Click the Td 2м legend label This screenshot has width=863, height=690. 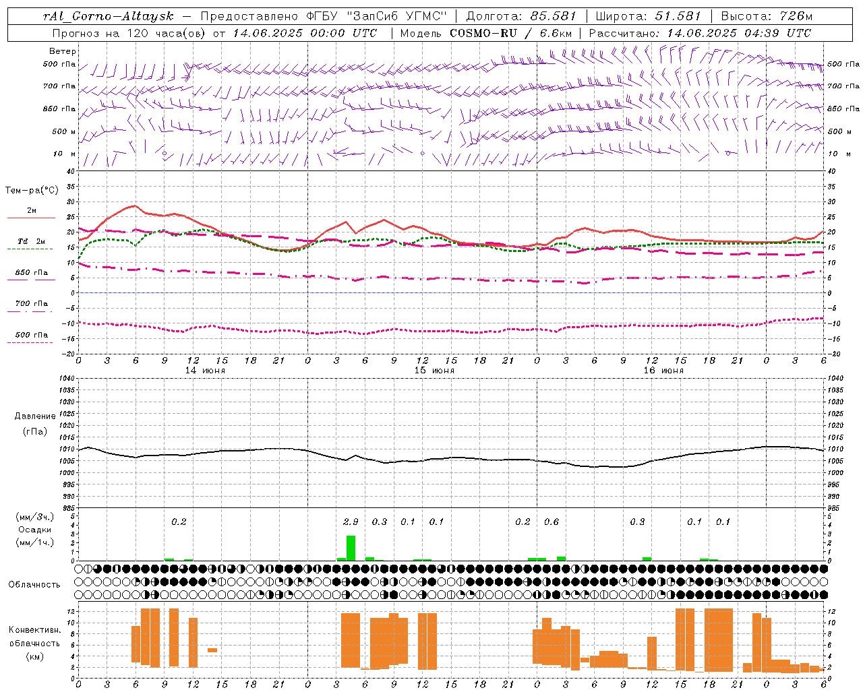tap(32, 241)
